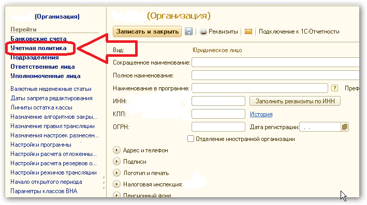The image size is (367, 205).
Task: Click the printer icon next to Реквизиты
Action: [203, 31]
